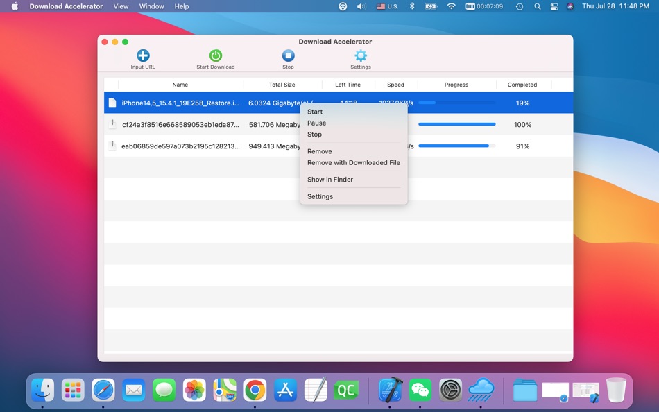
Task: Open the Help menu
Action: (182, 6)
